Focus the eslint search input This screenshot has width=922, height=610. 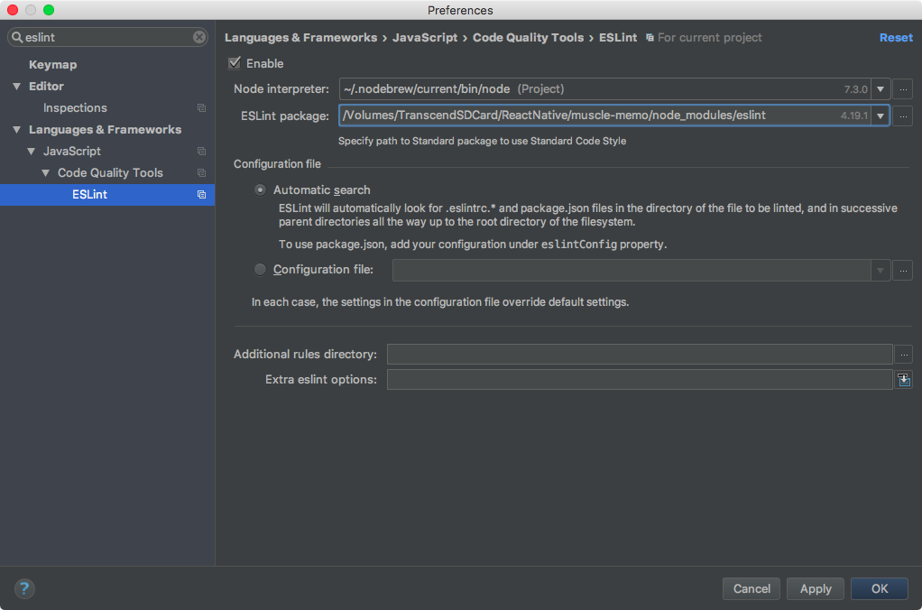[107, 37]
